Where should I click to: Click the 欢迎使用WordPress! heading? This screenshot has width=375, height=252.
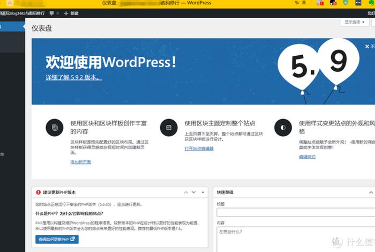(111, 62)
